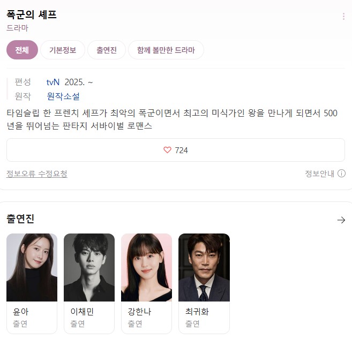Image resolution: width=352 pixels, height=339 pixels.
Task: Switch to the 기본정보 tab
Action: tap(63, 50)
